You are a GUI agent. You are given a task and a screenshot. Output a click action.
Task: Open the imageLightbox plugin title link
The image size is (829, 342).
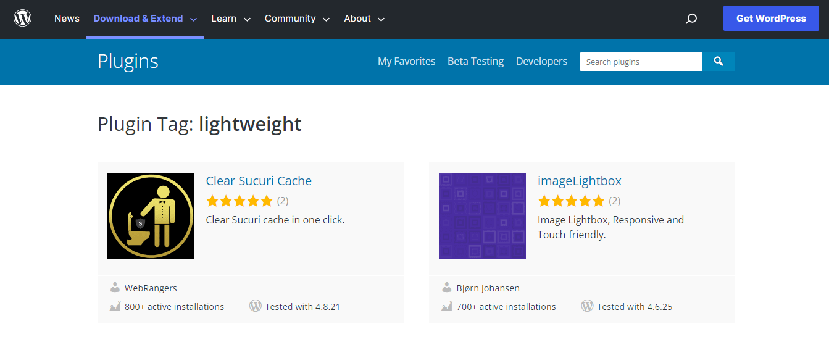(580, 181)
